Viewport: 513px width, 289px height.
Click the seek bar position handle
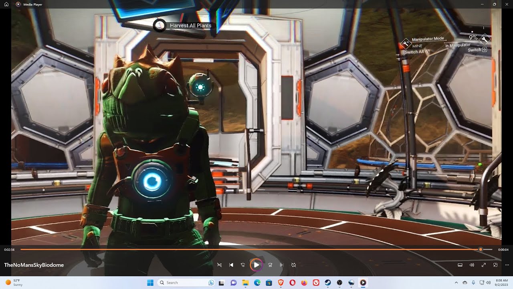481,250
